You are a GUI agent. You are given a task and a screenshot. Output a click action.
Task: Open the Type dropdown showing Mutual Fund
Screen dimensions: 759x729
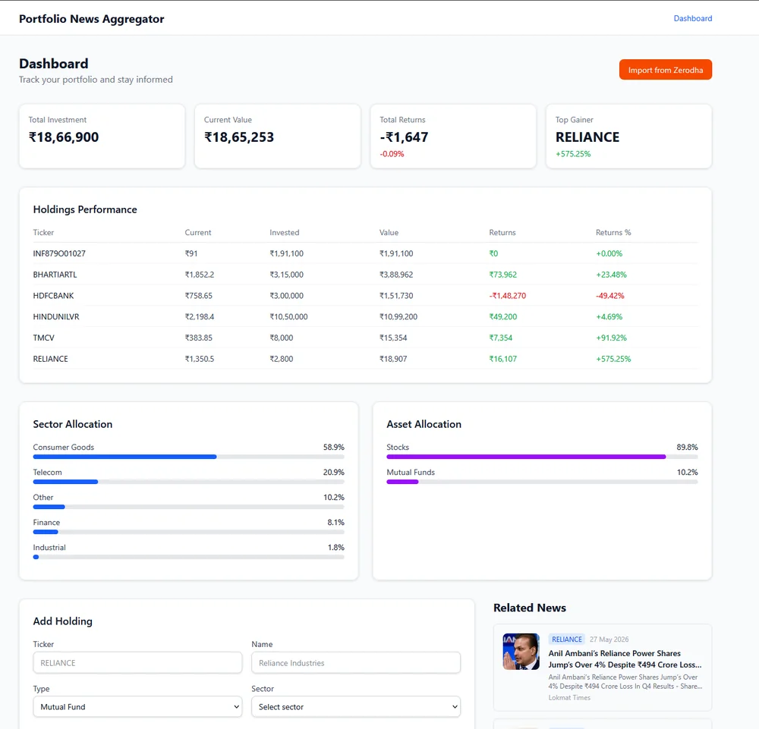point(137,707)
